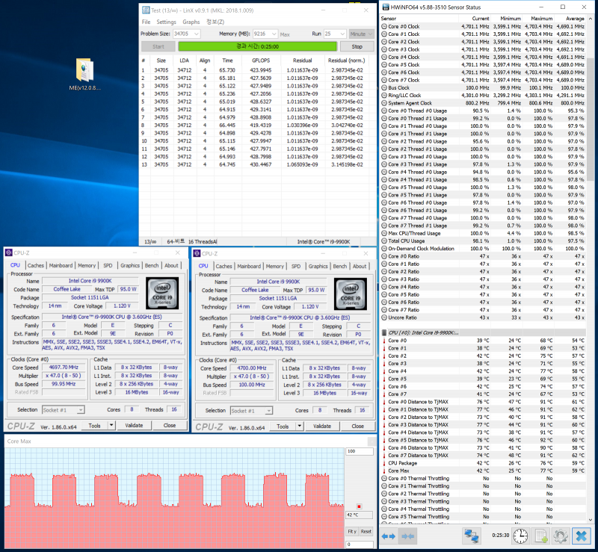Select LinX result row with 419.4319 GFLOPS
This screenshot has height=552, width=598.
tap(256, 125)
